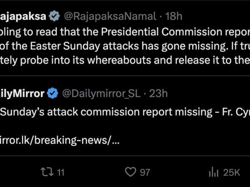This screenshot has width=250, height=187.
Task: Click the retweet count 11
Action: tap(60, 172)
